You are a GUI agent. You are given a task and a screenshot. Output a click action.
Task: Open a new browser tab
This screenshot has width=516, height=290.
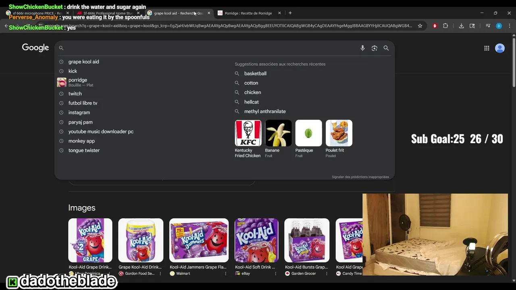click(290, 13)
